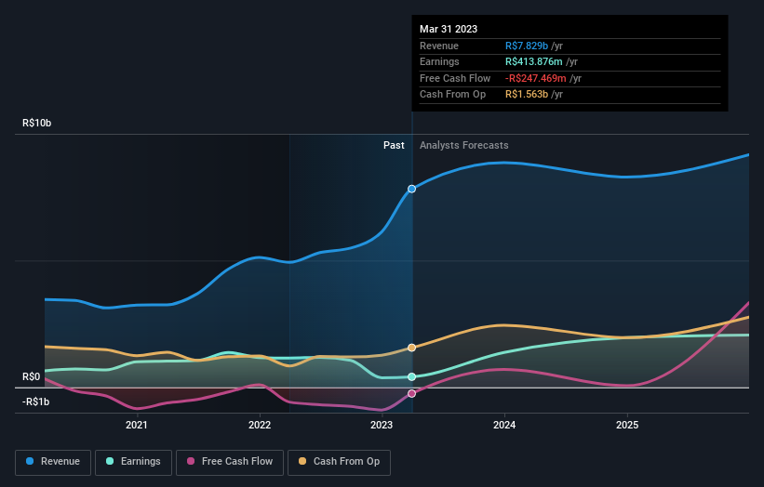The height and width of the screenshot is (487, 764).
Task: Click the R$413.876m earnings value
Action: point(534,61)
